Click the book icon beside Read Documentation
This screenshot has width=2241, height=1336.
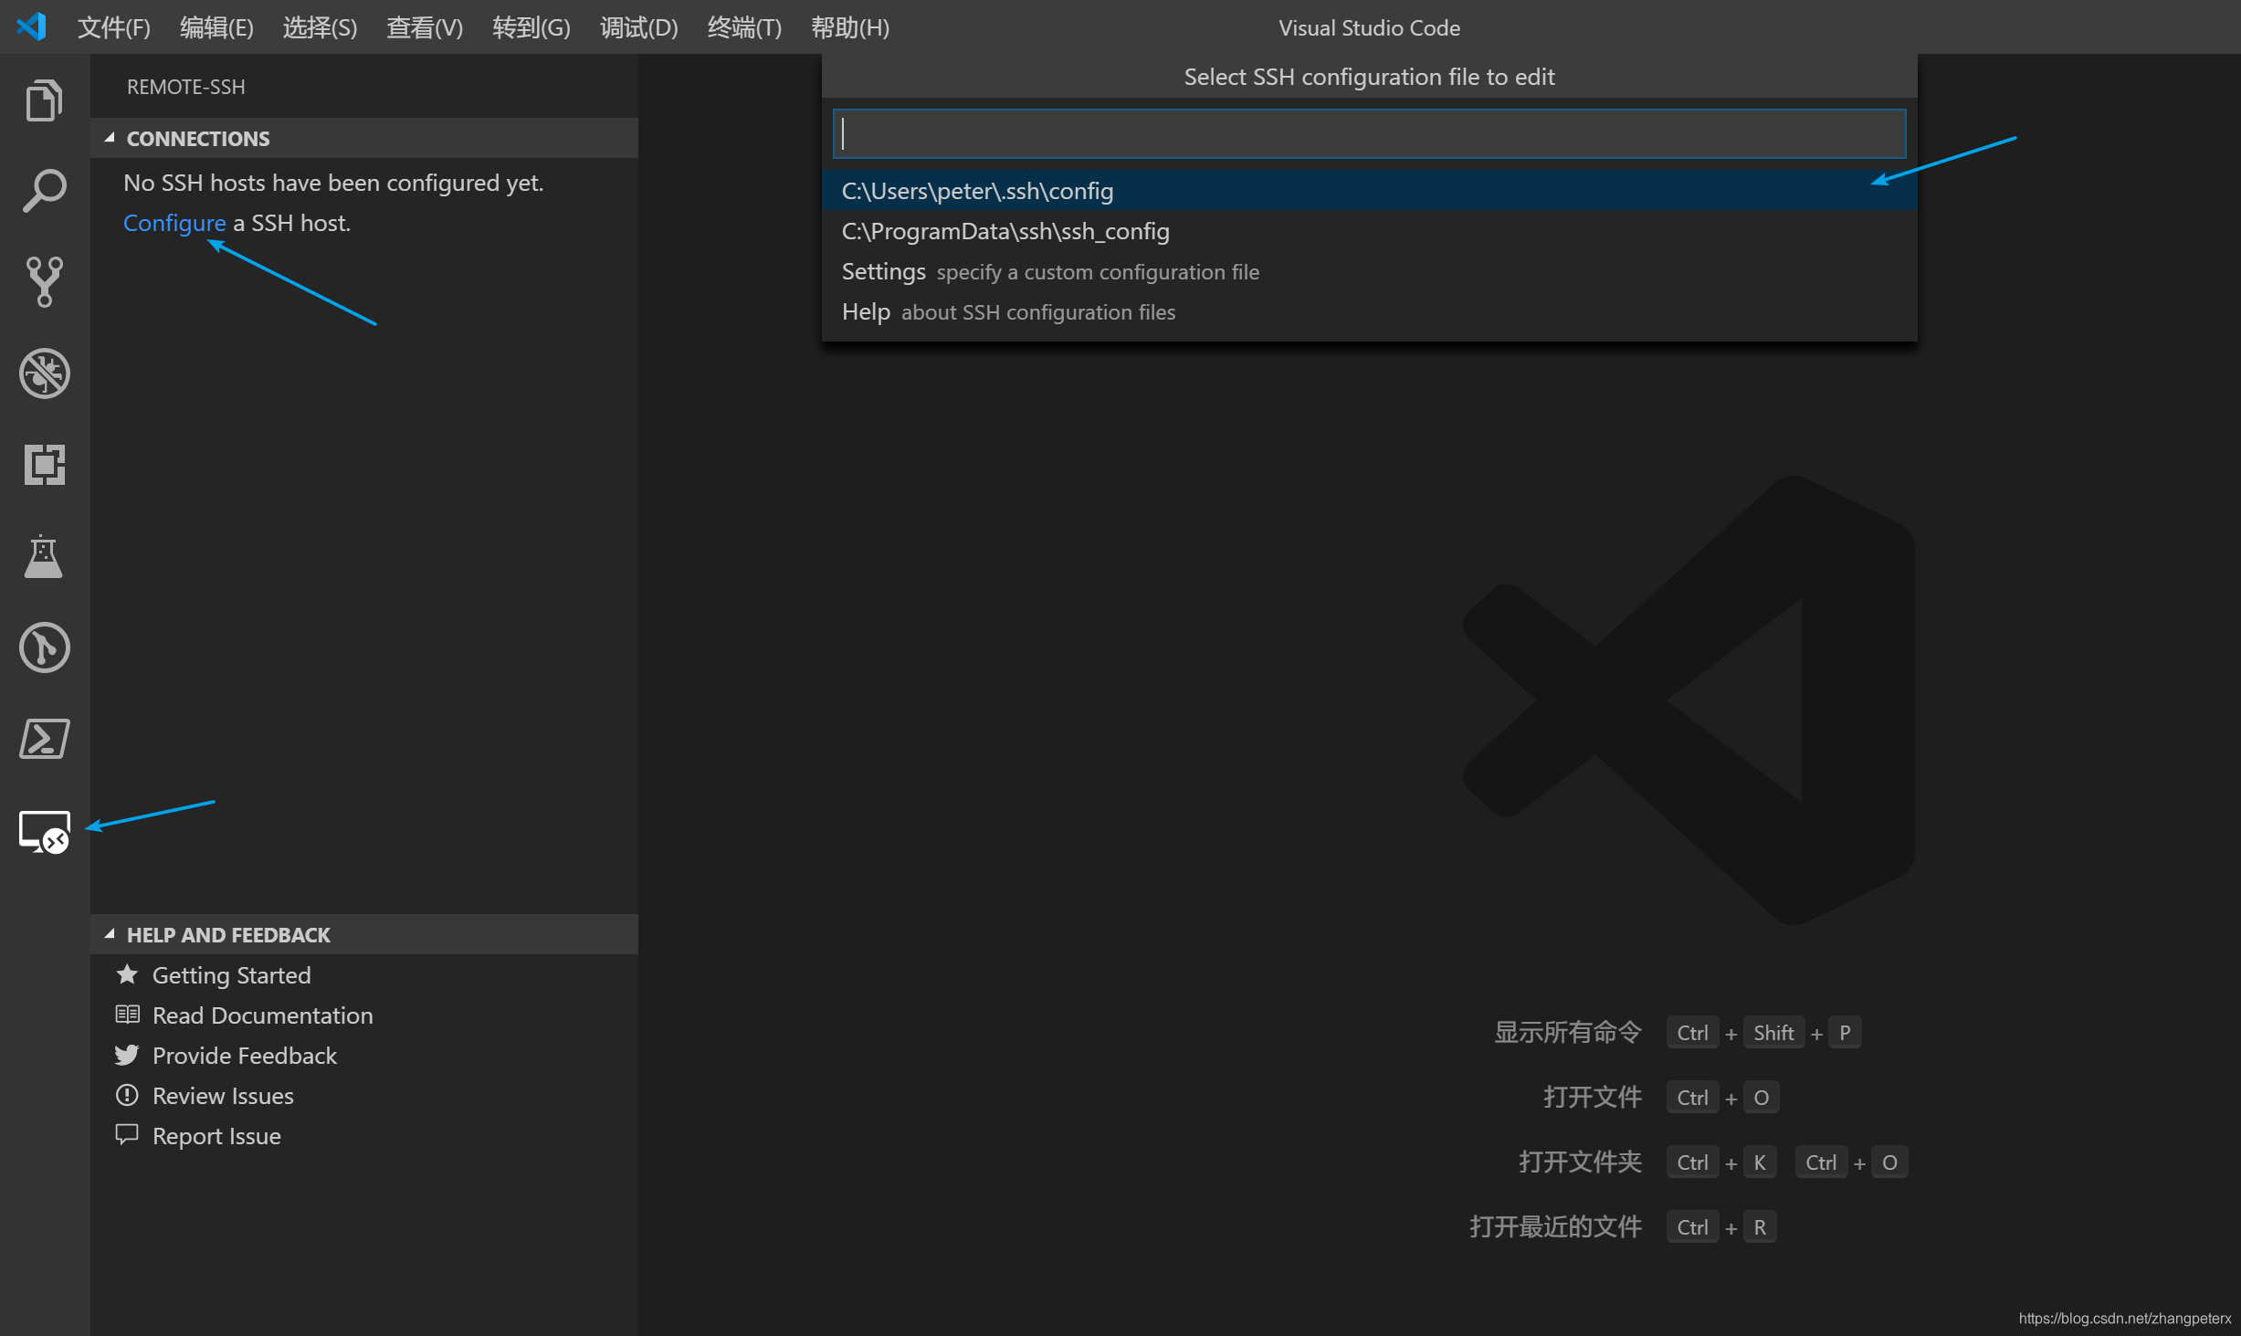[127, 1015]
